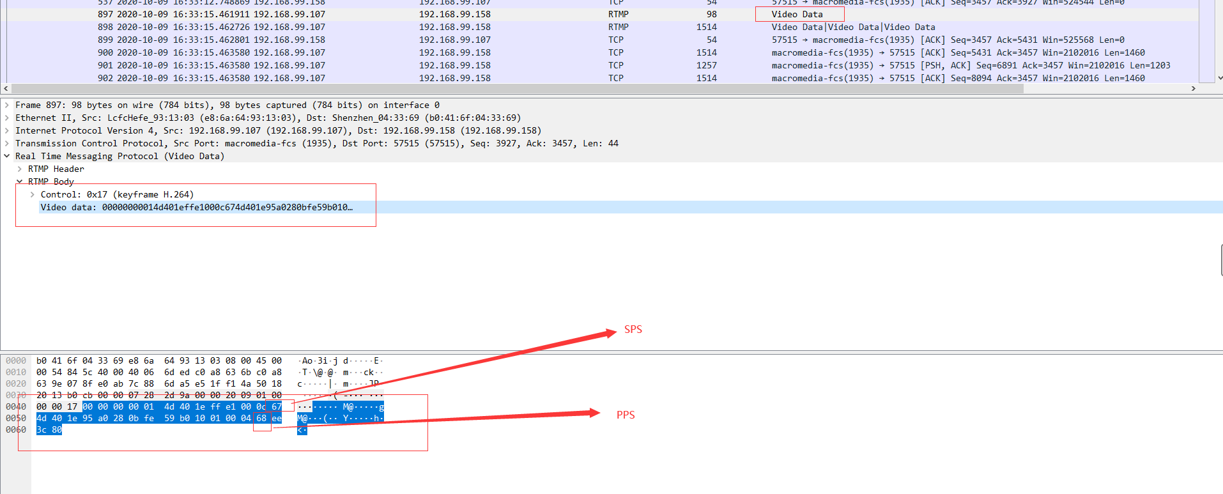Expand Internet Protocol Version 4 section
The width and height of the screenshot is (1223, 494).
coord(7,131)
